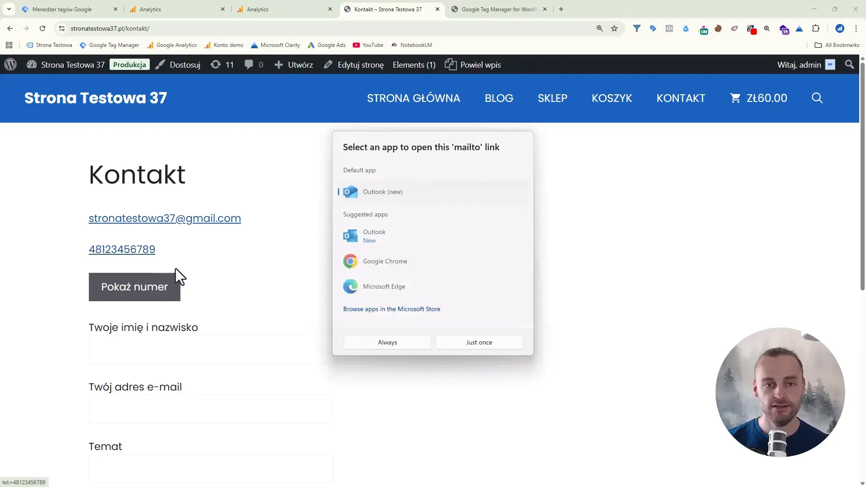Open the site information icon beside the URL
This screenshot has width=866, height=487.
click(x=62, y=28)
